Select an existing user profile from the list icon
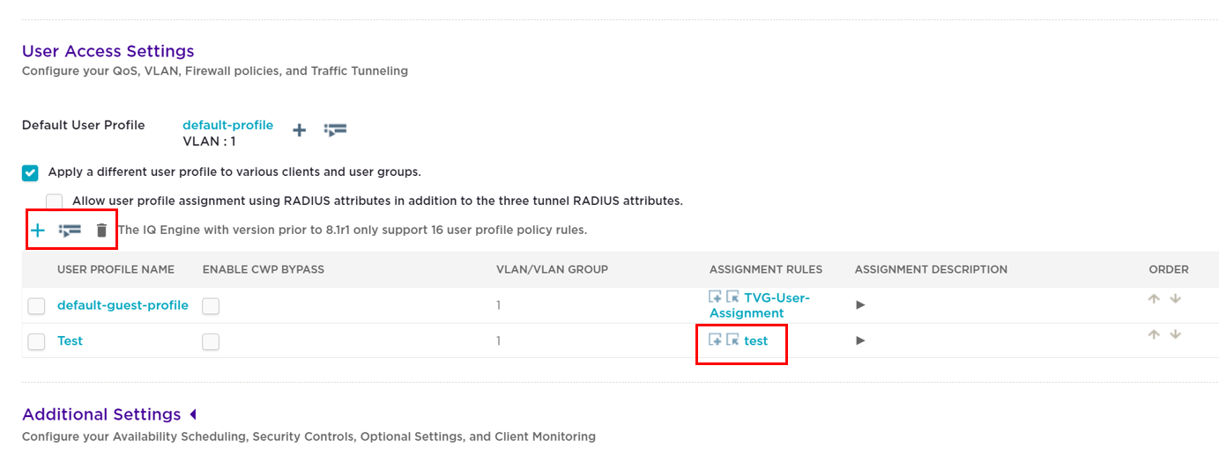Viewport: 1219px width, 461px height. (70, 230)
